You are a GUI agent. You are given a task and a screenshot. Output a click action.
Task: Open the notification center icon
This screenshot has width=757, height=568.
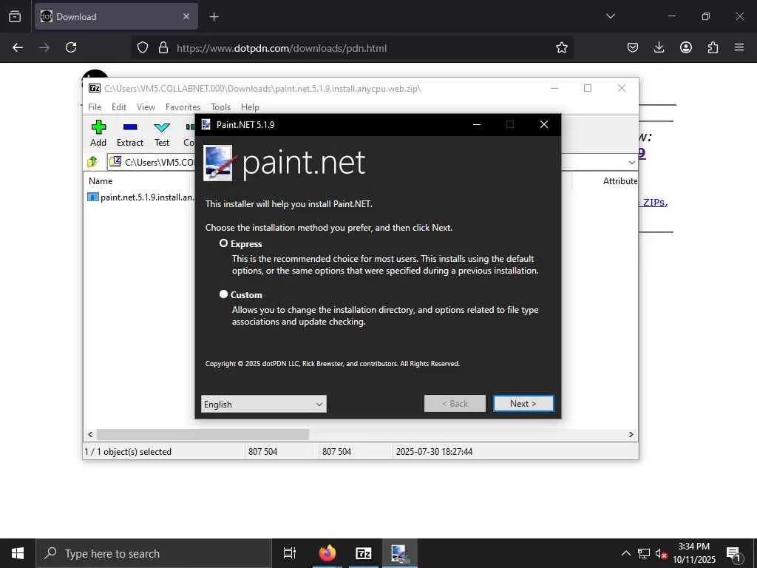(x=733, y=554)
